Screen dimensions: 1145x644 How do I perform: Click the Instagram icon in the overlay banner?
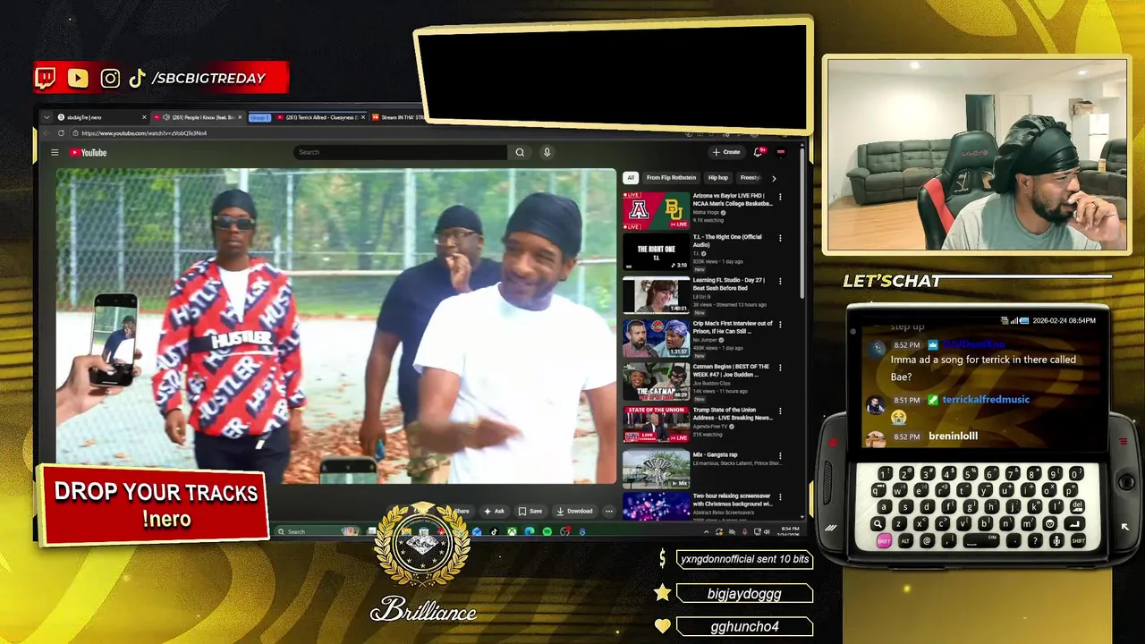click(110, 78)
